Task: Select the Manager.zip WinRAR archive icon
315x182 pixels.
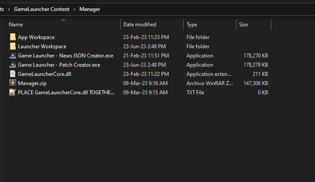Action: tap(13, 83)
